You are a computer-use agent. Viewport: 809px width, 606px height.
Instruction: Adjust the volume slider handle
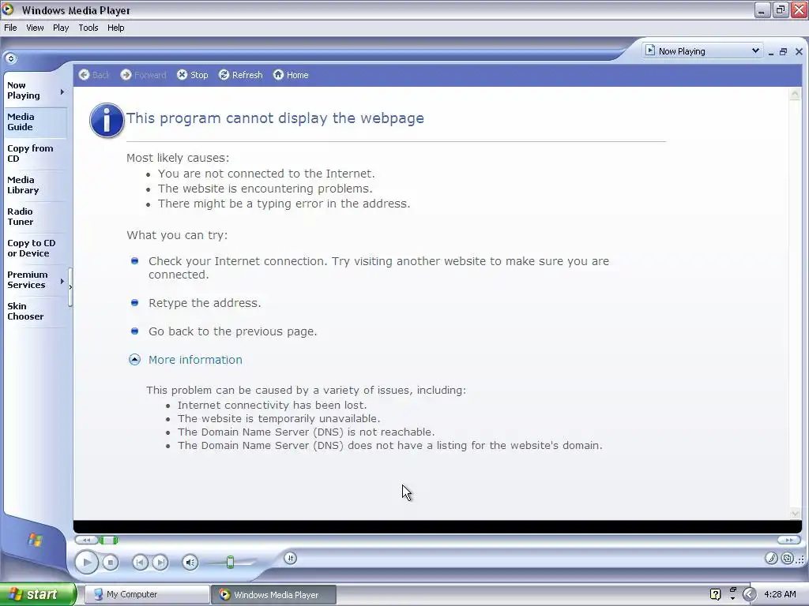click(x=231, y=562)
